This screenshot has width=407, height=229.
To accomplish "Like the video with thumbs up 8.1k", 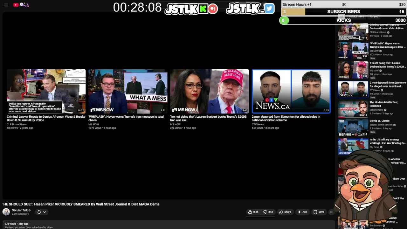I will [x=253, y=212].
